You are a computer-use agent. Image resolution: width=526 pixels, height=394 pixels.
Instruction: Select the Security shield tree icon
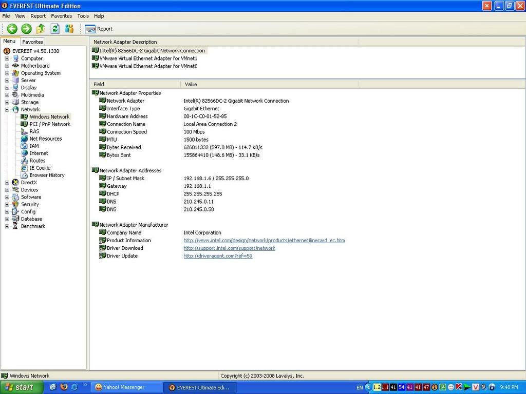coord(15,204)
